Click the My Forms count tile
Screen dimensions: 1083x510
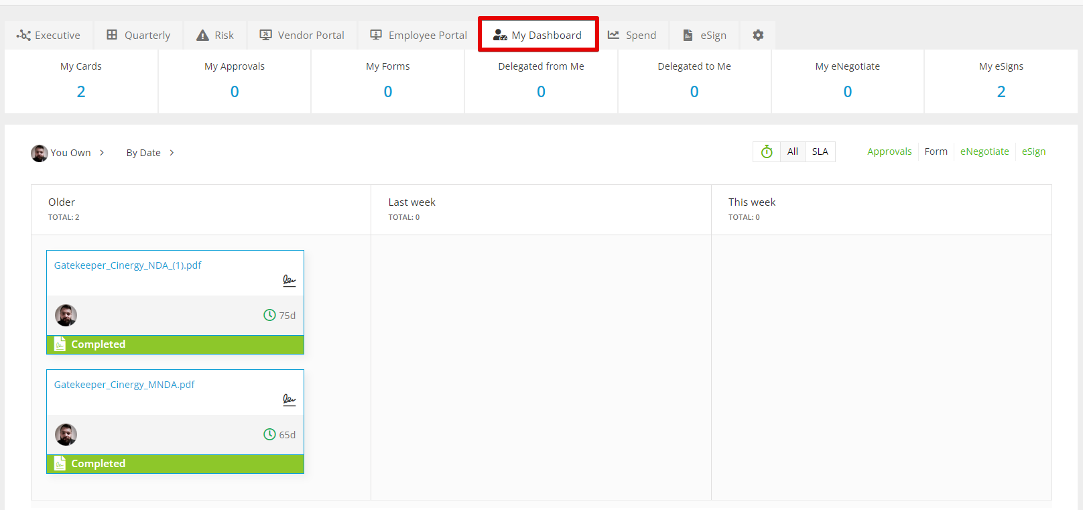388,81
